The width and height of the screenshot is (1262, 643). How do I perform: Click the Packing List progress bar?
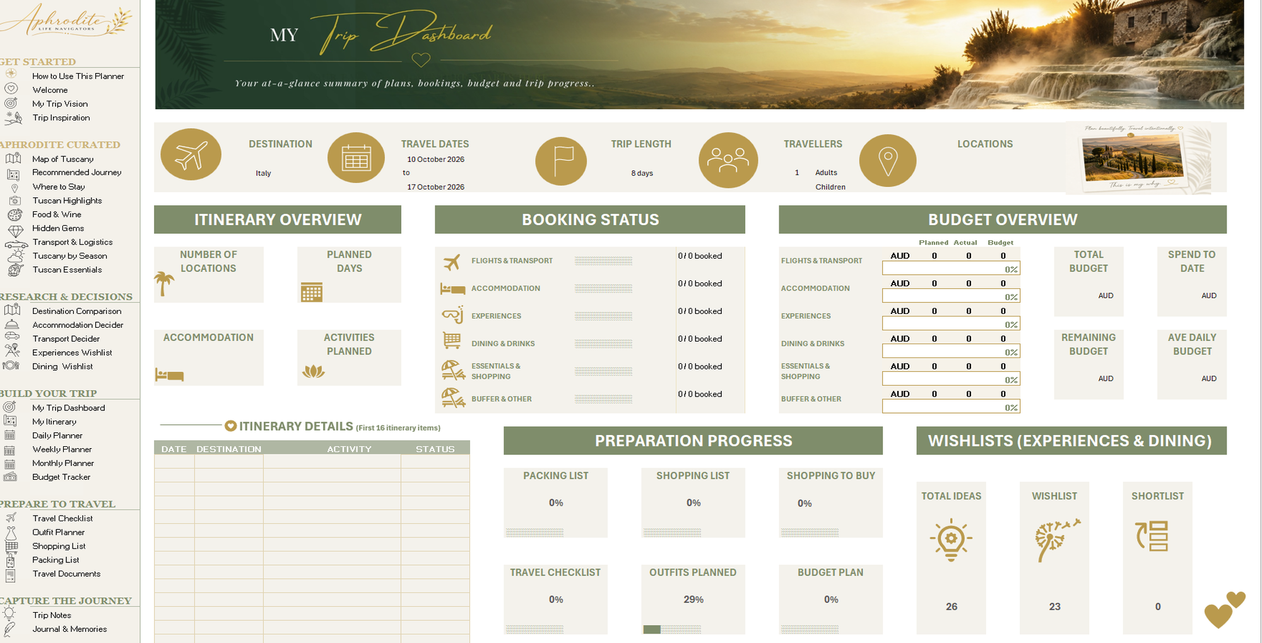(x=534, y=533)
